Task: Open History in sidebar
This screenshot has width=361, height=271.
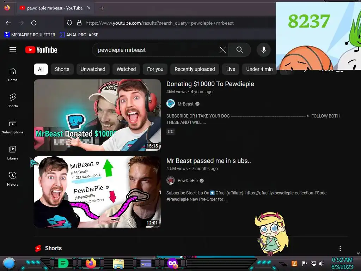Action: [13, 179]
